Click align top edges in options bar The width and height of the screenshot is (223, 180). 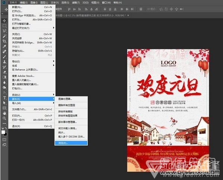(x=69, y=9)
